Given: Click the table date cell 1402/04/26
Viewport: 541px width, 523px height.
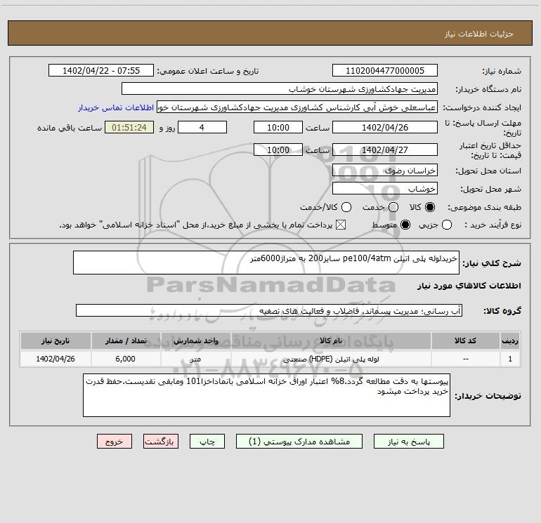Looking at the screenshot, I should [x=56, y=359].
